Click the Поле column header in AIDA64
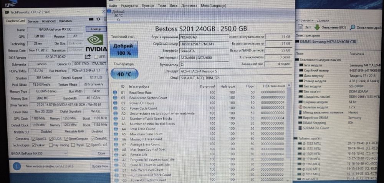 (300, 53)
